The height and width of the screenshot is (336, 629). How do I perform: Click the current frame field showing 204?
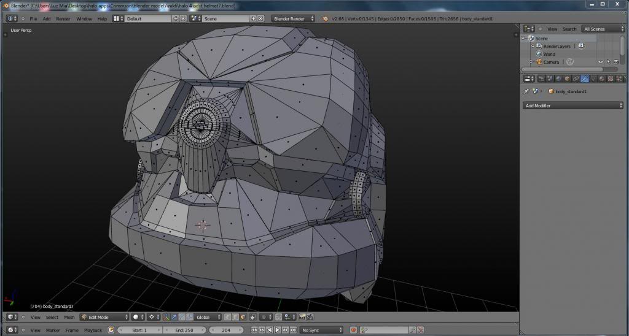226,330
